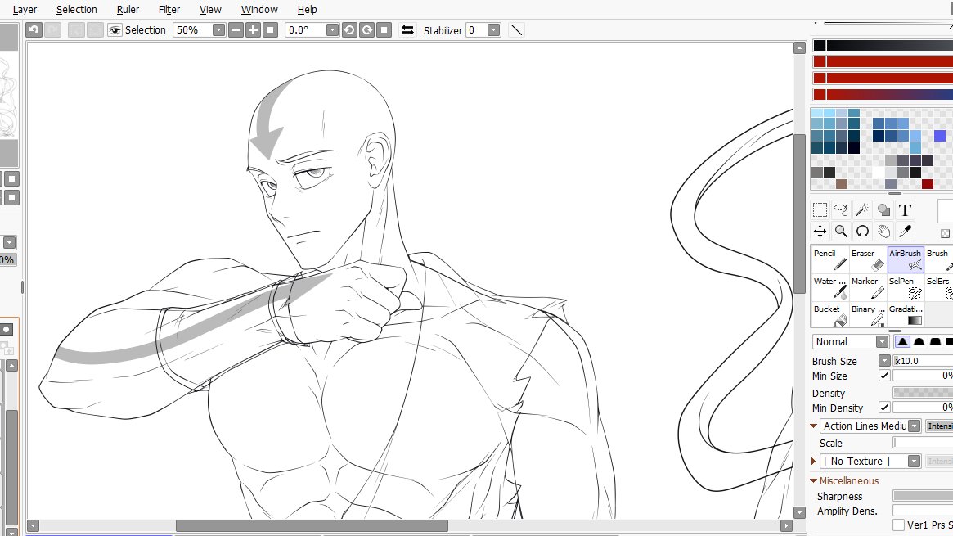This screenshot has height=536, width=953.
Task: Pick the dark red swatch in palette
Action: 928,184
